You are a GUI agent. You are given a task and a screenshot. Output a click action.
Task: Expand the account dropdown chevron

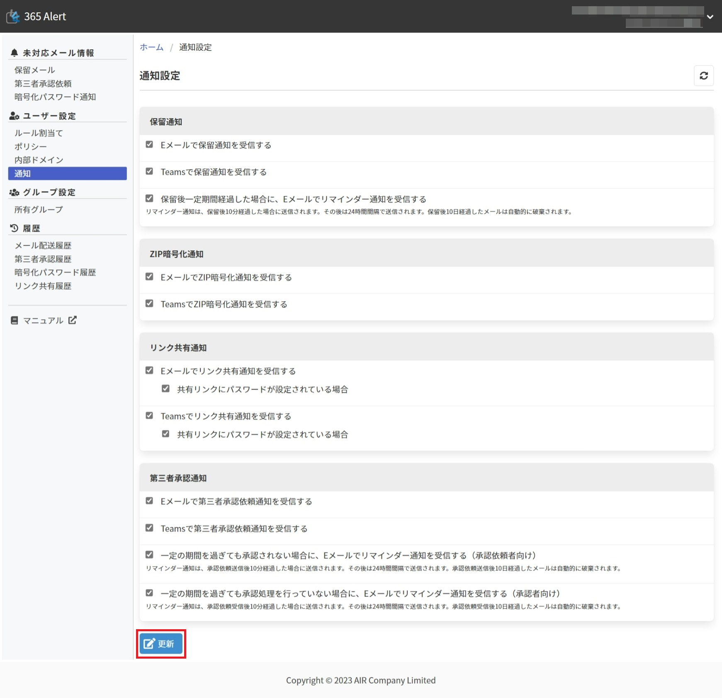point(710,17)
